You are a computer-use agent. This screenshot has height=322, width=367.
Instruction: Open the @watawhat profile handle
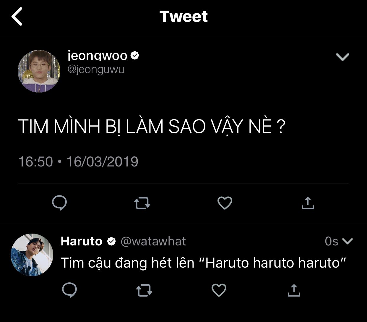coord(153,241)
